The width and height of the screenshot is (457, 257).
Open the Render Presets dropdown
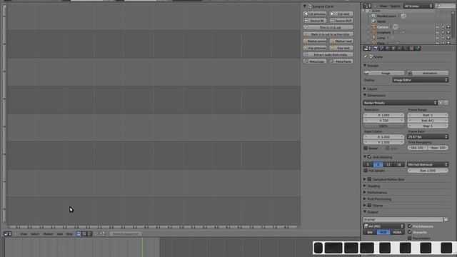point(400,103)
